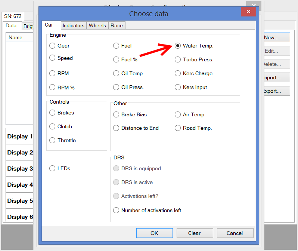Switch to the Indicators tab
The height and width of the screenshot is (251, 298).
click(73, 25)
